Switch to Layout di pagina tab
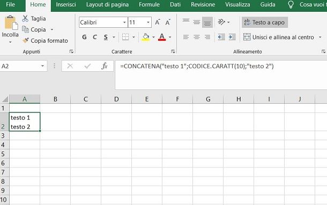Viewport: 327px width, 205px height. click(107, 5)
